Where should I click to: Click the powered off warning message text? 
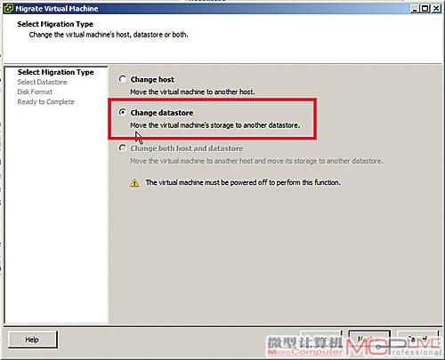243,182
